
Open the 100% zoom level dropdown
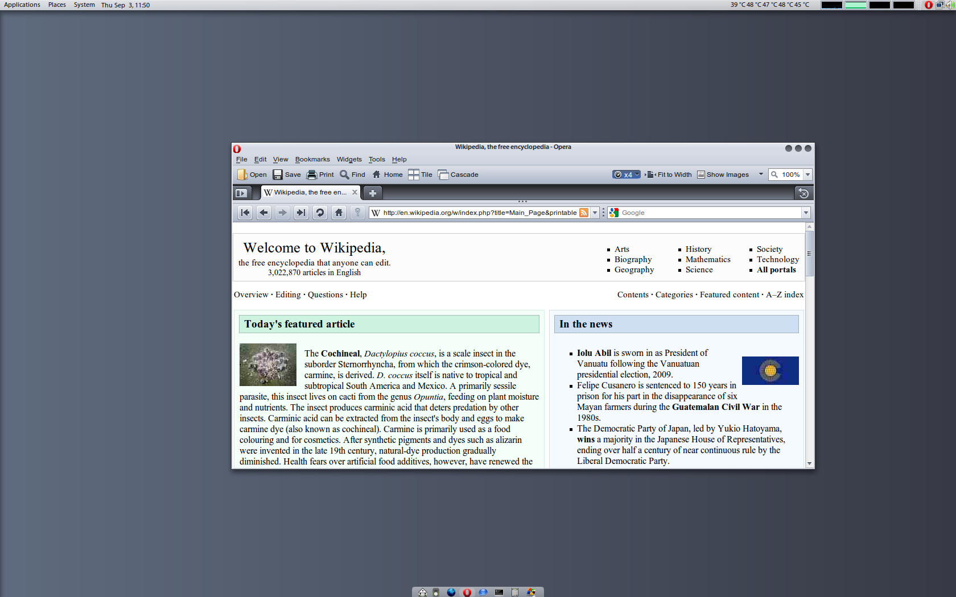point(807,175)
